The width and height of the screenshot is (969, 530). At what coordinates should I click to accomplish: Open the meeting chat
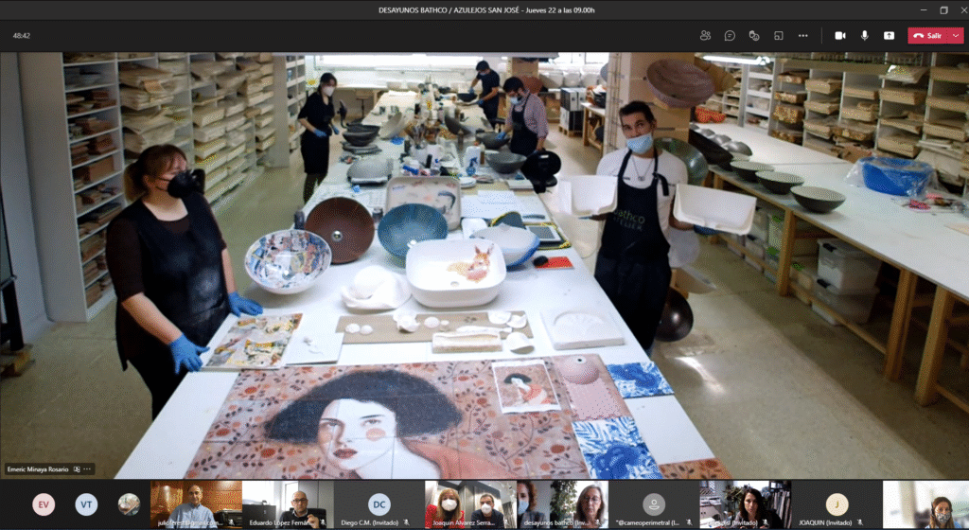click(730, 35)
